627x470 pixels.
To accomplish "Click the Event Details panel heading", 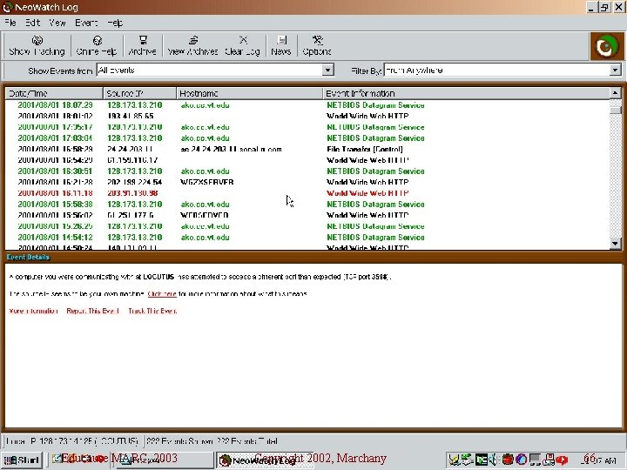I will coord(28,257).
